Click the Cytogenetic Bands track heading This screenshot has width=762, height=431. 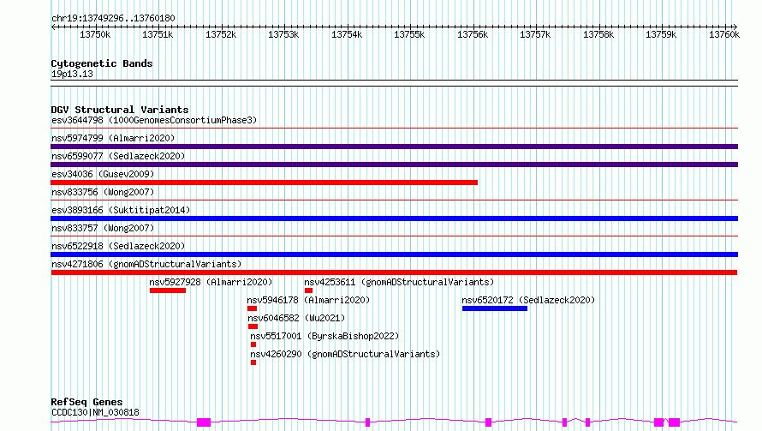[102, 63]
